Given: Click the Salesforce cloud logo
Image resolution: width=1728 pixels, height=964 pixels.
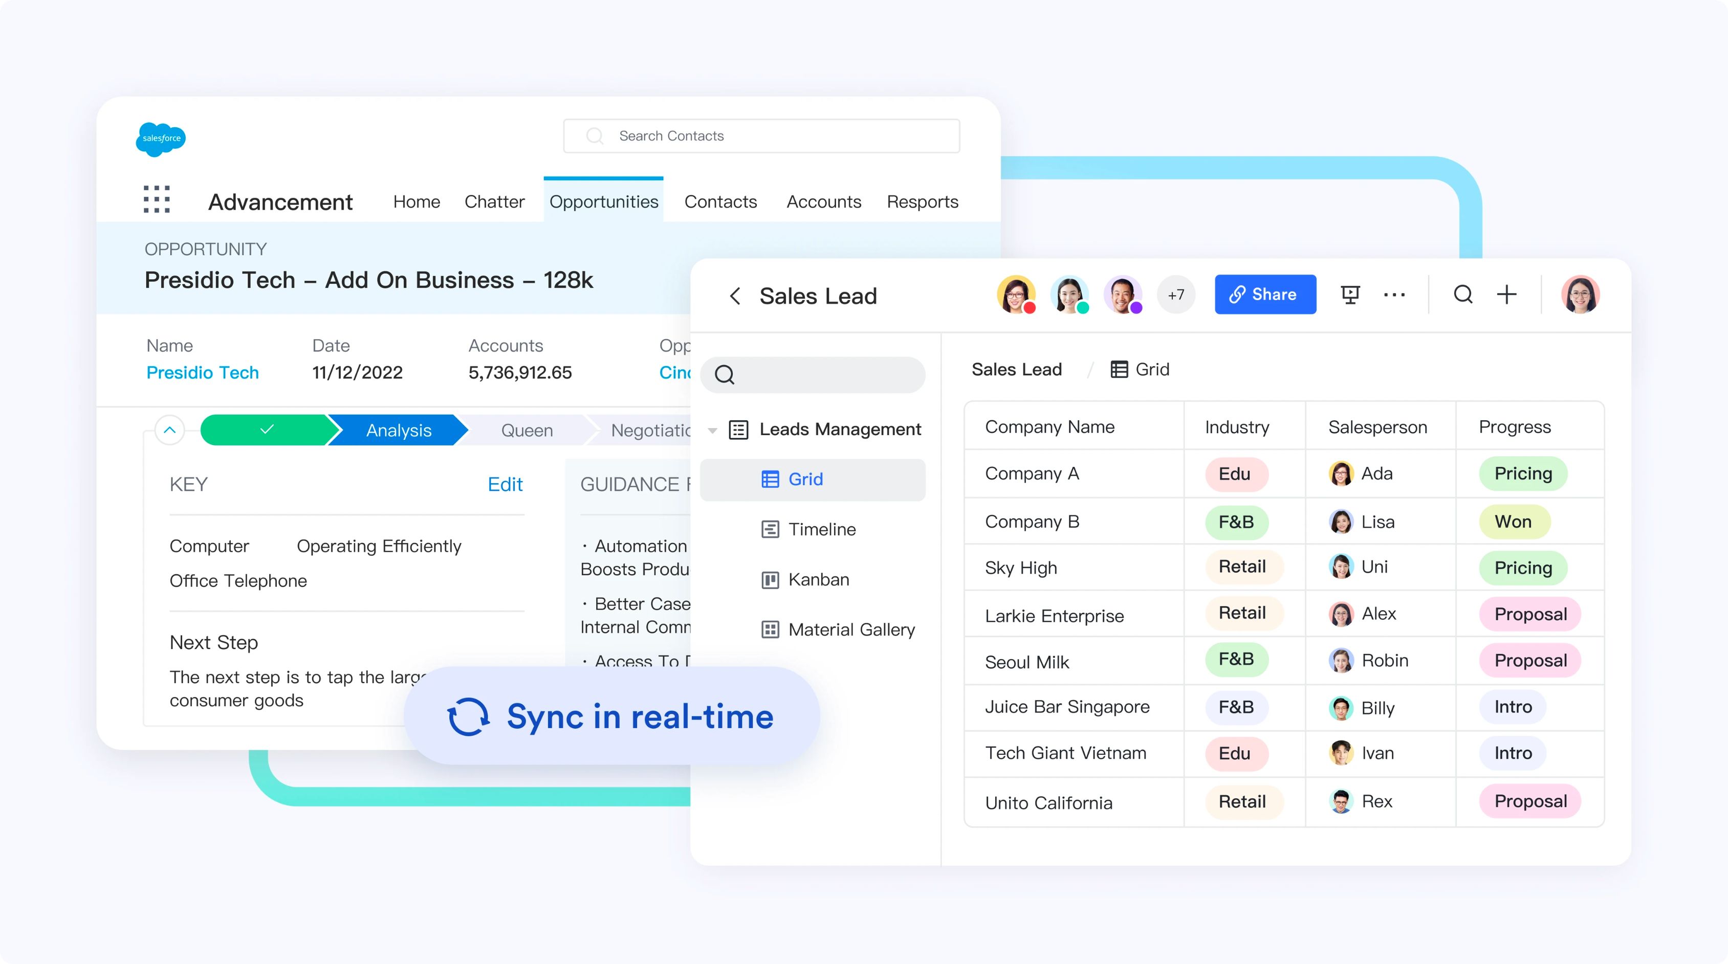Looking at the screenshot, I should (x=162, y=139).
